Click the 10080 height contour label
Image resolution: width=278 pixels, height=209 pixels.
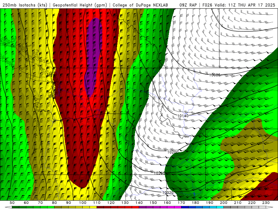214,75
